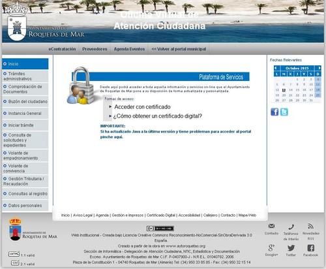Select Inicio in the left sidebar

(x=25, y=64)
